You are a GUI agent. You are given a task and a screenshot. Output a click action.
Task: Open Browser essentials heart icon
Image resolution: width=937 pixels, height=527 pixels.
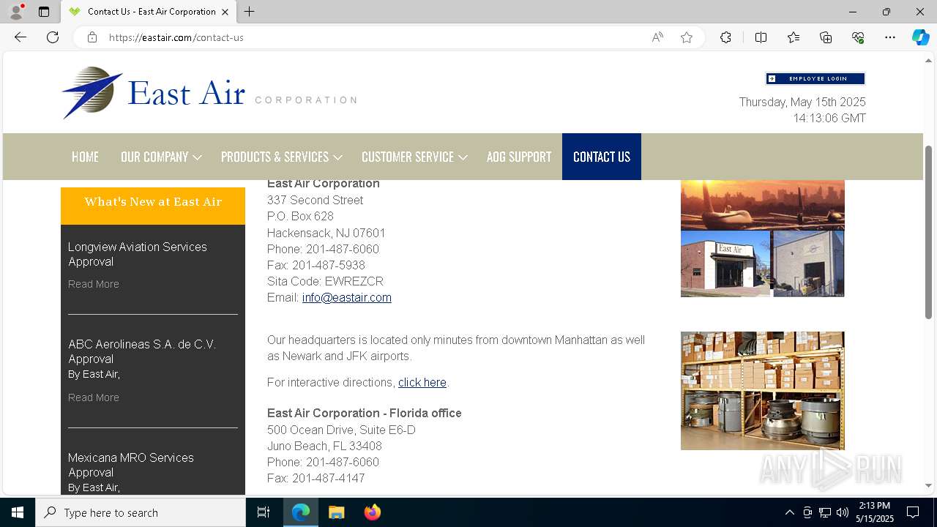(x=858, y=37)
